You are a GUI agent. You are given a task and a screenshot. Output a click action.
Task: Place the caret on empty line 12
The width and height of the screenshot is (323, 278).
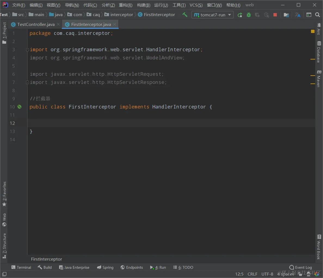coord(171,123)
